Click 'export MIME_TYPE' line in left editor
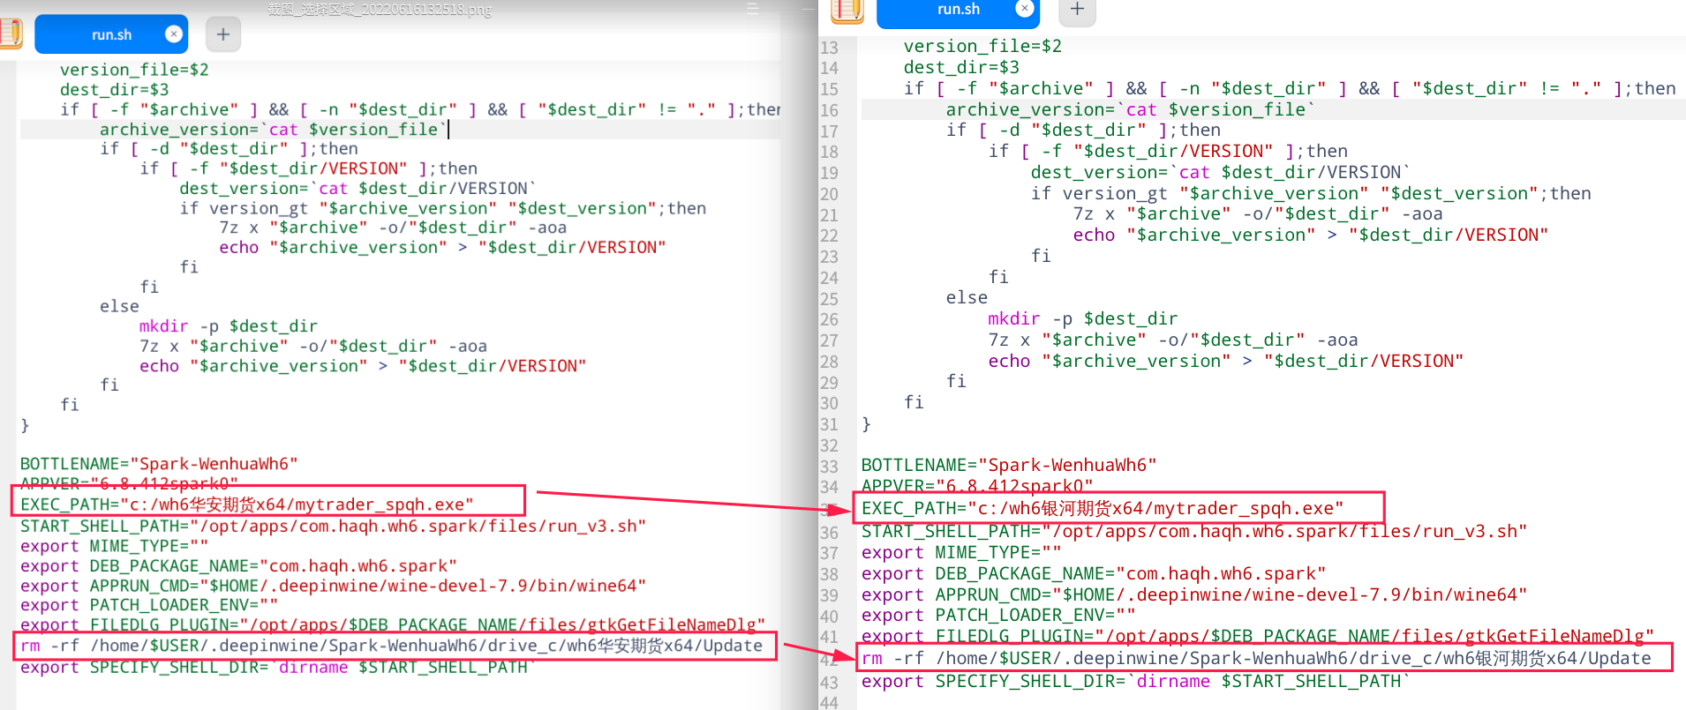Viewport: 1686px width, 710px height. click(x=114, y=546)
